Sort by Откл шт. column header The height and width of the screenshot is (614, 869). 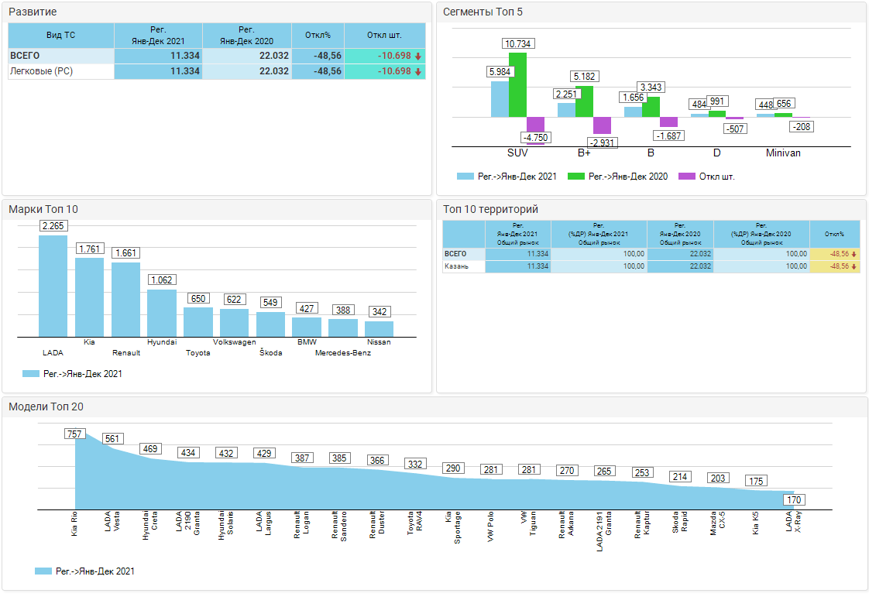pos(385,35)
